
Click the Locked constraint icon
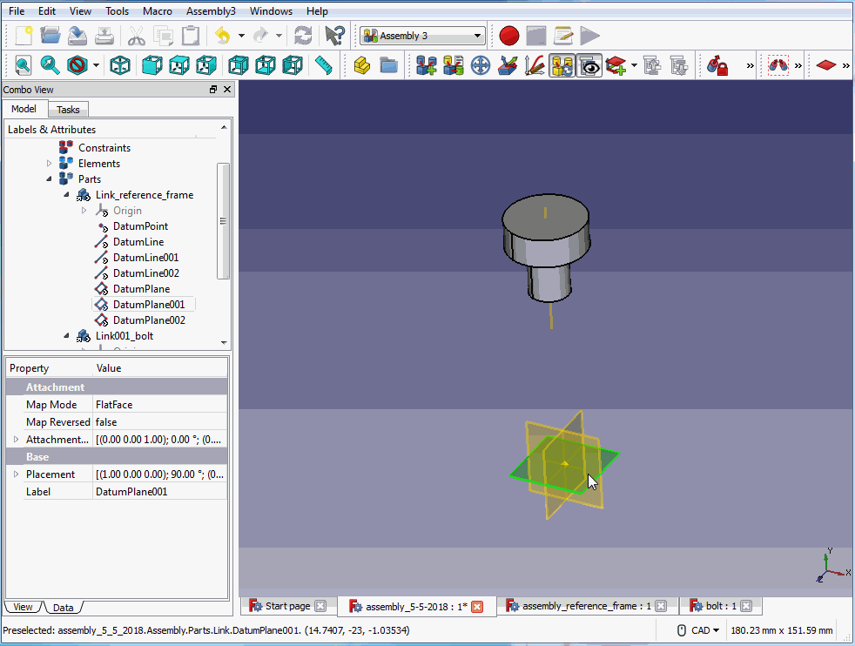[717, 65]
